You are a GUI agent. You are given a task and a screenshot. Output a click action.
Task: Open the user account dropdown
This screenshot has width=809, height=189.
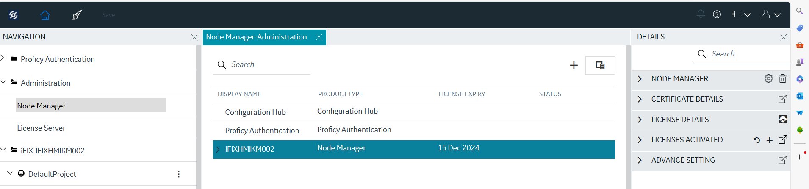click(x=771, y=14)
